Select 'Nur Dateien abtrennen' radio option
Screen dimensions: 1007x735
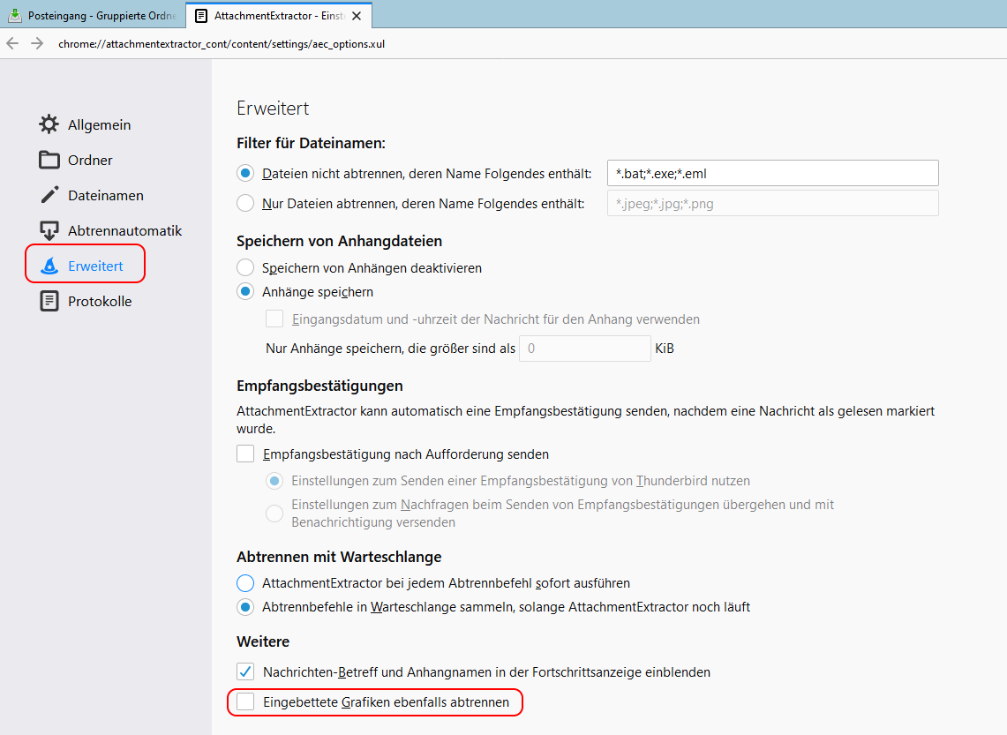pos(245,204)
